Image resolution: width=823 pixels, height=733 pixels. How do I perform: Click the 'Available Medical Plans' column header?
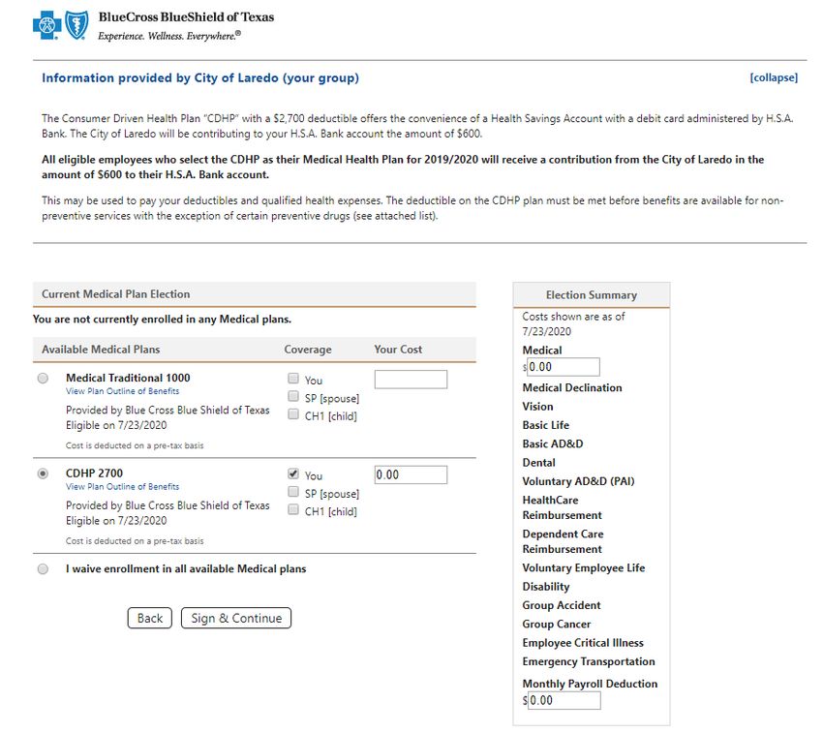tap(101, 350)
